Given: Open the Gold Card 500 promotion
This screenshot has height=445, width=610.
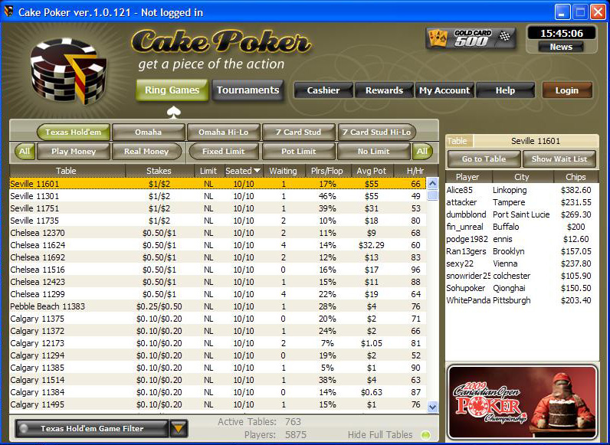Looking at the screenshot, I should coord(471,38).
